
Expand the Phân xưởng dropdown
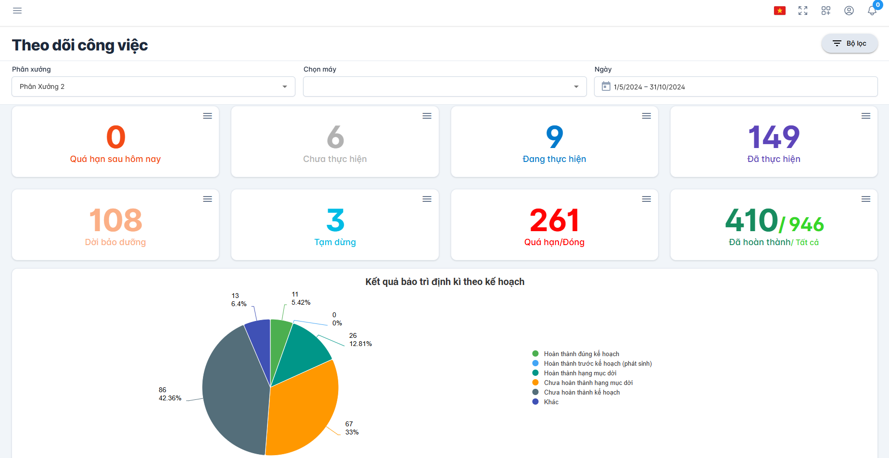tap(153, 87)
